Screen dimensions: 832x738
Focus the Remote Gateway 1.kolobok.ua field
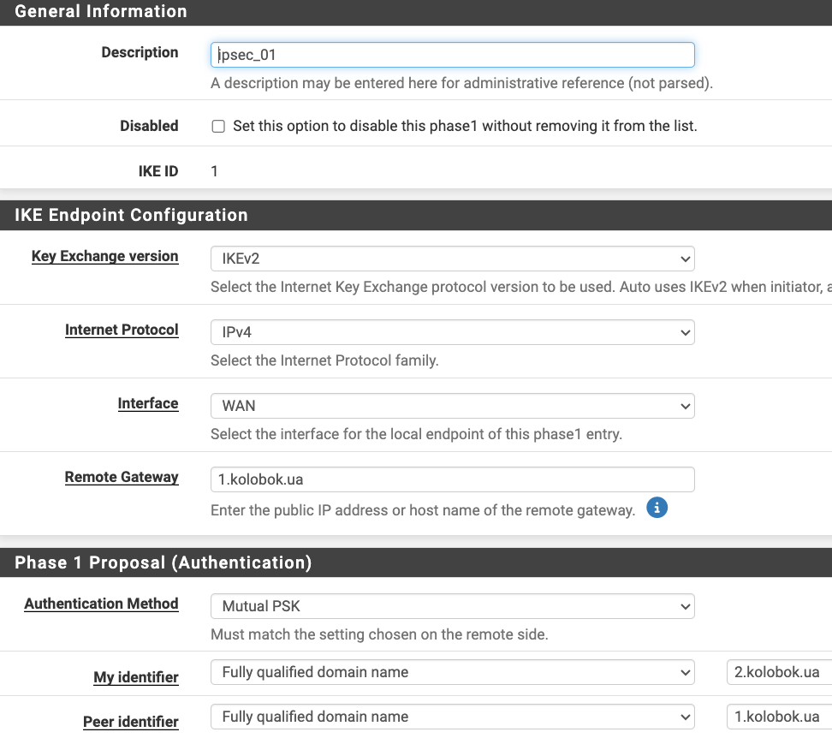(x=453, y=479)
